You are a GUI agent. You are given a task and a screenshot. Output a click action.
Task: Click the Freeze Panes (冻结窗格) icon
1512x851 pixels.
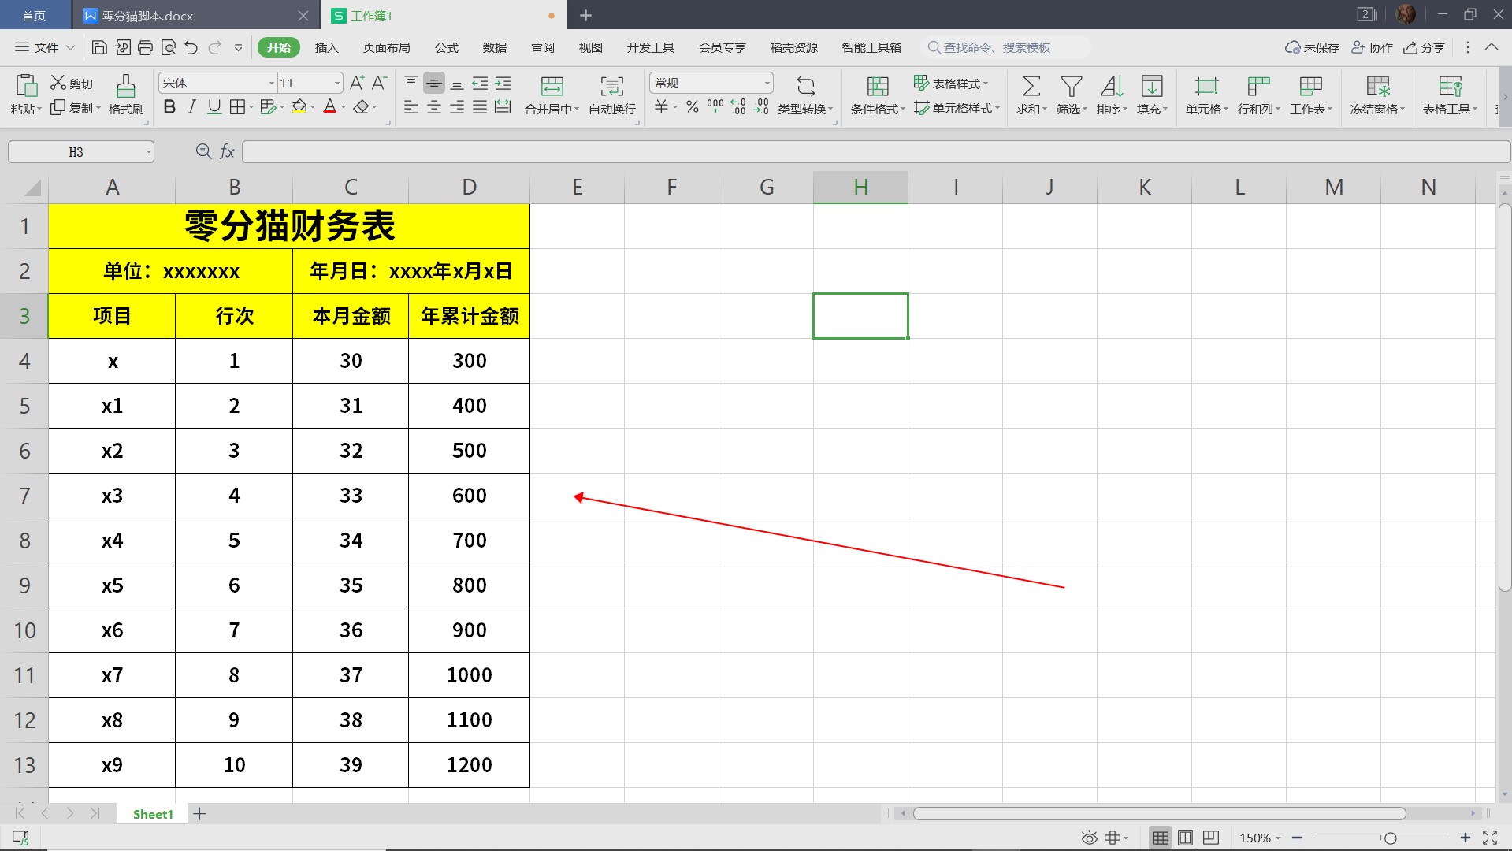pos(1377,86)
